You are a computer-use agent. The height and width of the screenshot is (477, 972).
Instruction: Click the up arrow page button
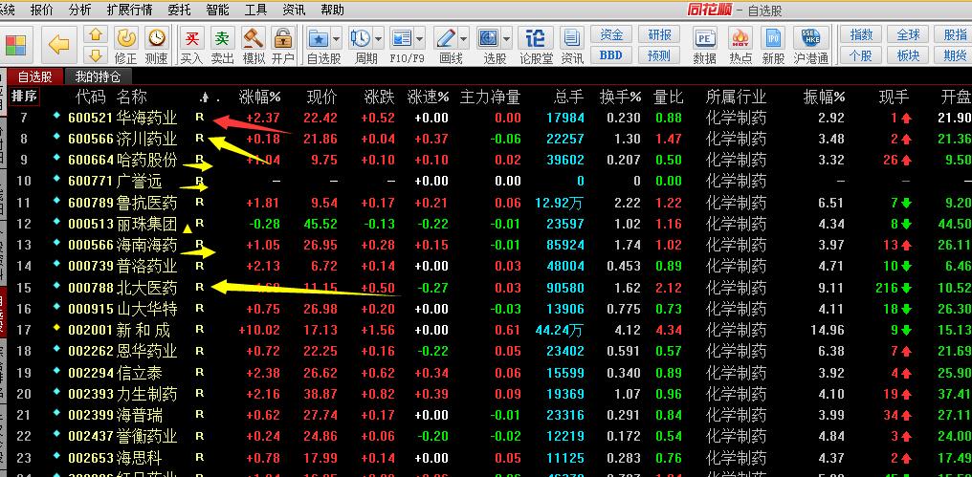(x=96, y=35)
